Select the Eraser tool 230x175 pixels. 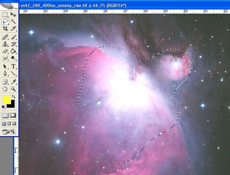pyautogui.click(x=5, y=51)
